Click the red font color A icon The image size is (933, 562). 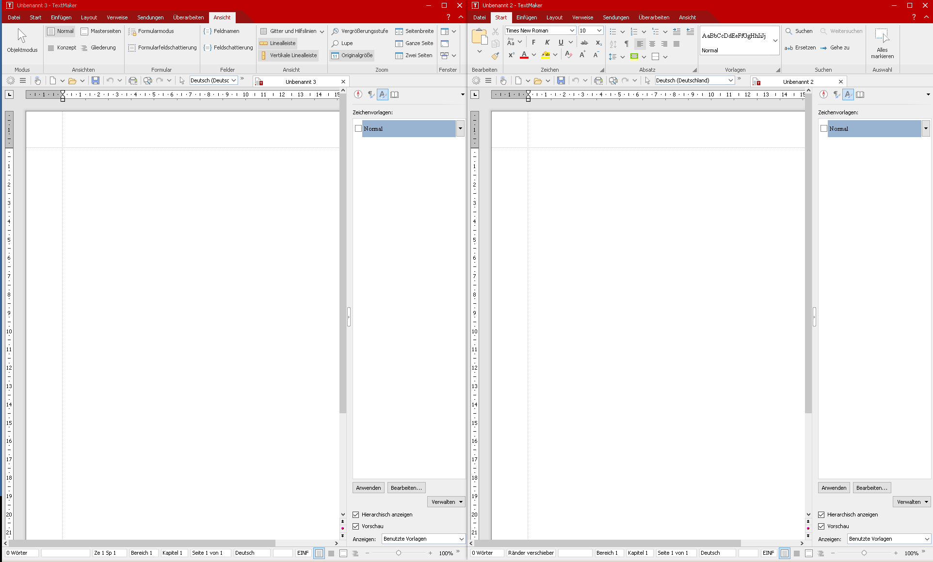(x=524, y=55)
